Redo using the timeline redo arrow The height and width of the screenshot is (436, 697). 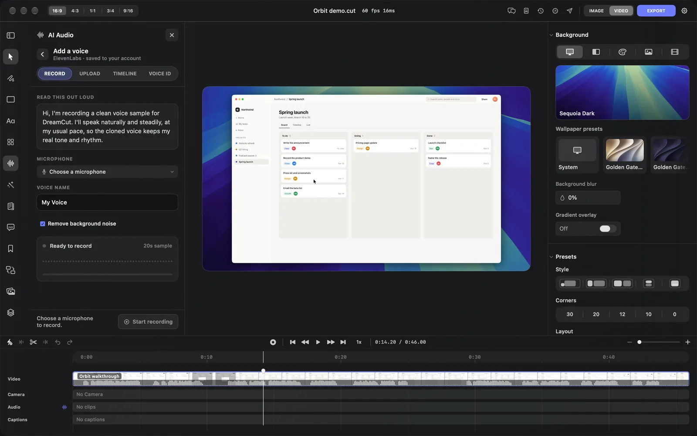[70, 342]
